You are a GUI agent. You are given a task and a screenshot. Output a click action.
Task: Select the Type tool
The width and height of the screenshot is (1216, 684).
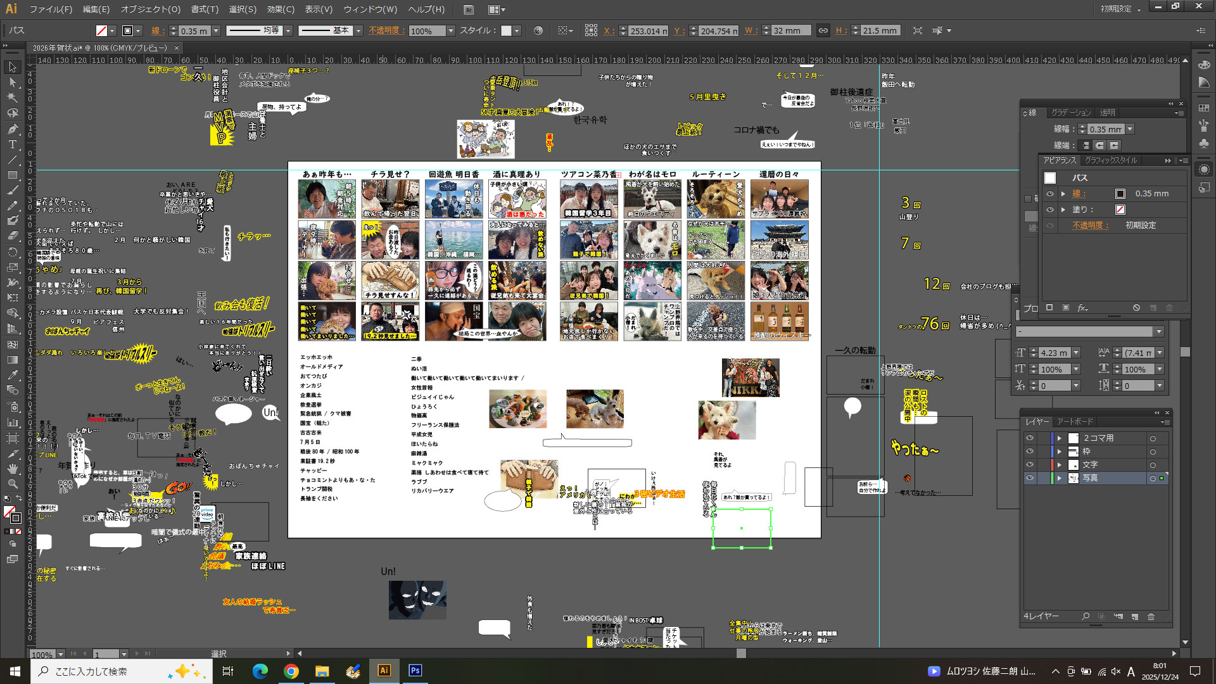pos(12,144)
